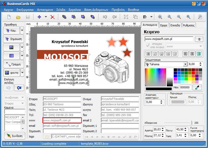The height and width of the screenshot is (148, 208).
Task: Toggle strikethrough with the S button
Action: [168, 54]
